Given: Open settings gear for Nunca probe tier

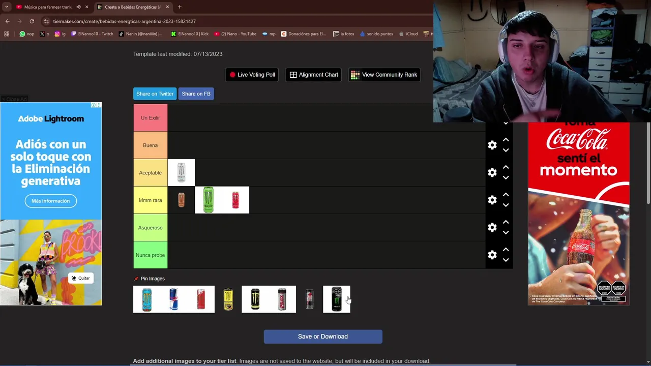Looking at the screenshot, I should click(x=492, y=255).
